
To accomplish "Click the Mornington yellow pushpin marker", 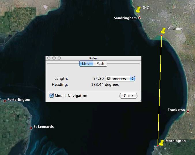I will point(162,143).
